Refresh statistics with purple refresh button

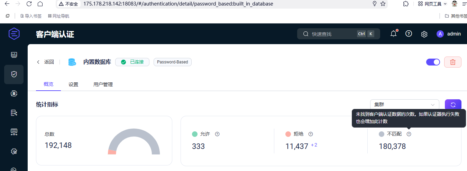[x=453, y=105]
